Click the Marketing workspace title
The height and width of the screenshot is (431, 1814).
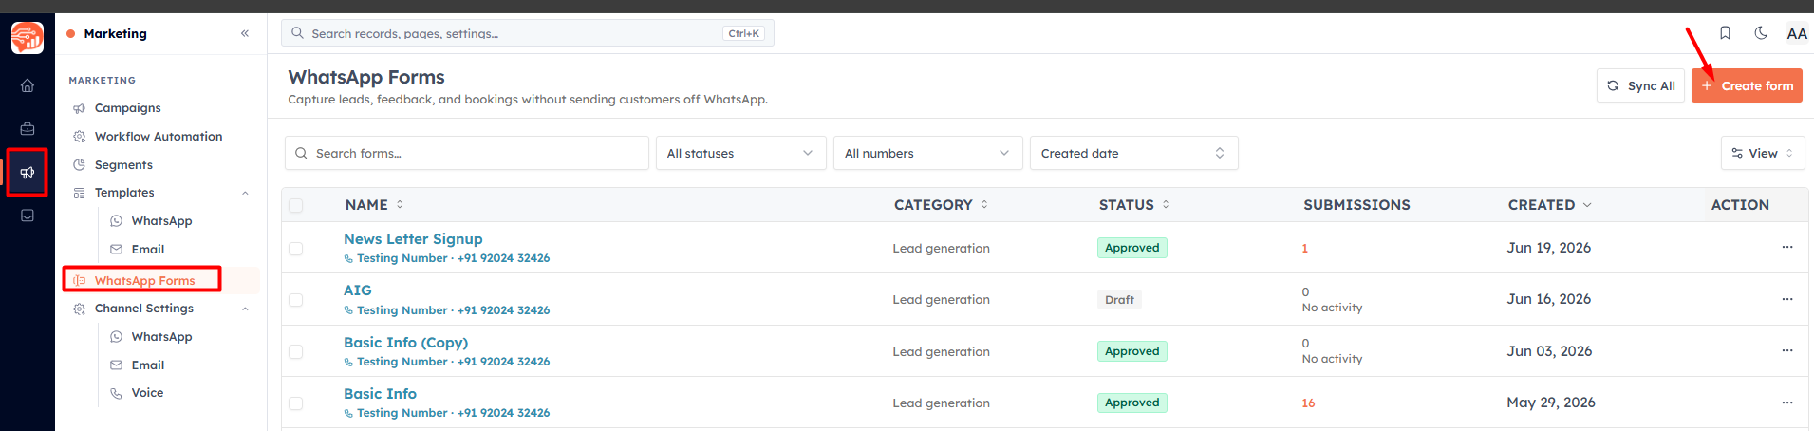(115, 33)
